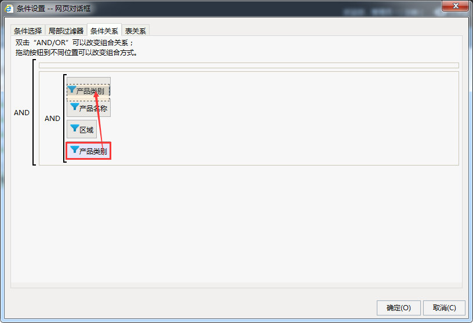The image size is (473, 323).
Task: Close the 条件设置 dialog window
Action: tap(456, 6)
